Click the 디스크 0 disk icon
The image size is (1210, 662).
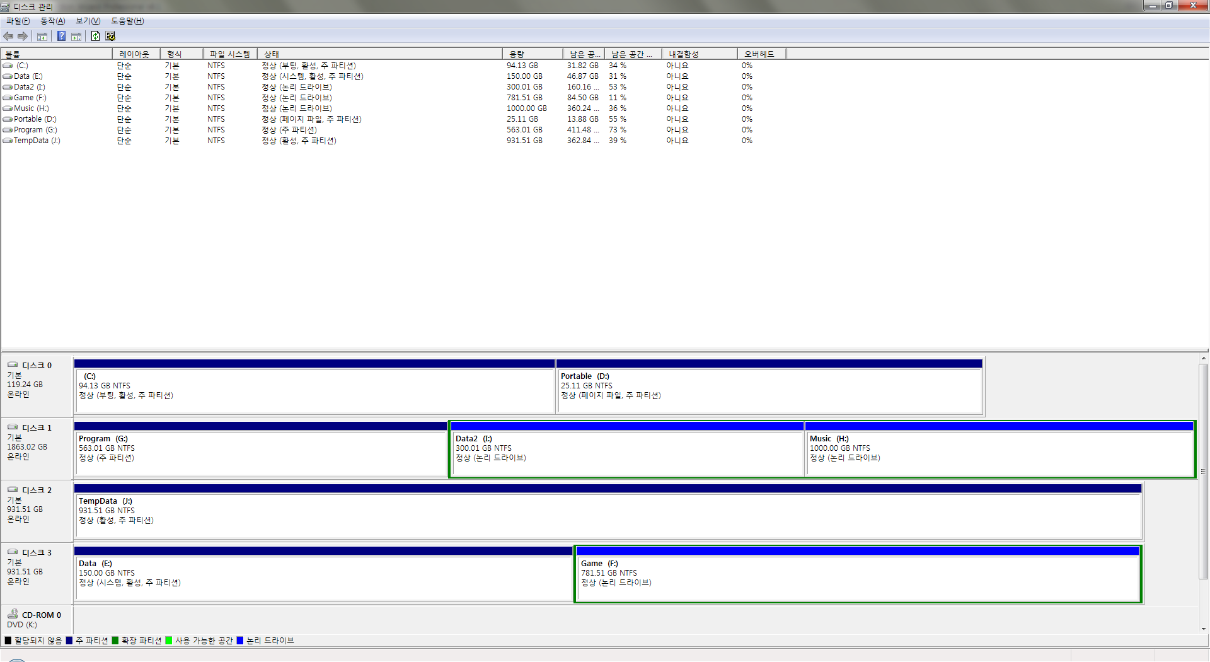(x=13, y=364)
